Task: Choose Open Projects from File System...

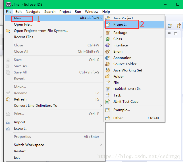Action: 54,31
